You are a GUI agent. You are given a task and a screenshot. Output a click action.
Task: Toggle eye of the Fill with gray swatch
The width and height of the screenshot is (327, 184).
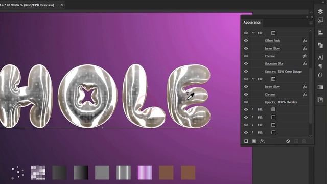(246, 109)
